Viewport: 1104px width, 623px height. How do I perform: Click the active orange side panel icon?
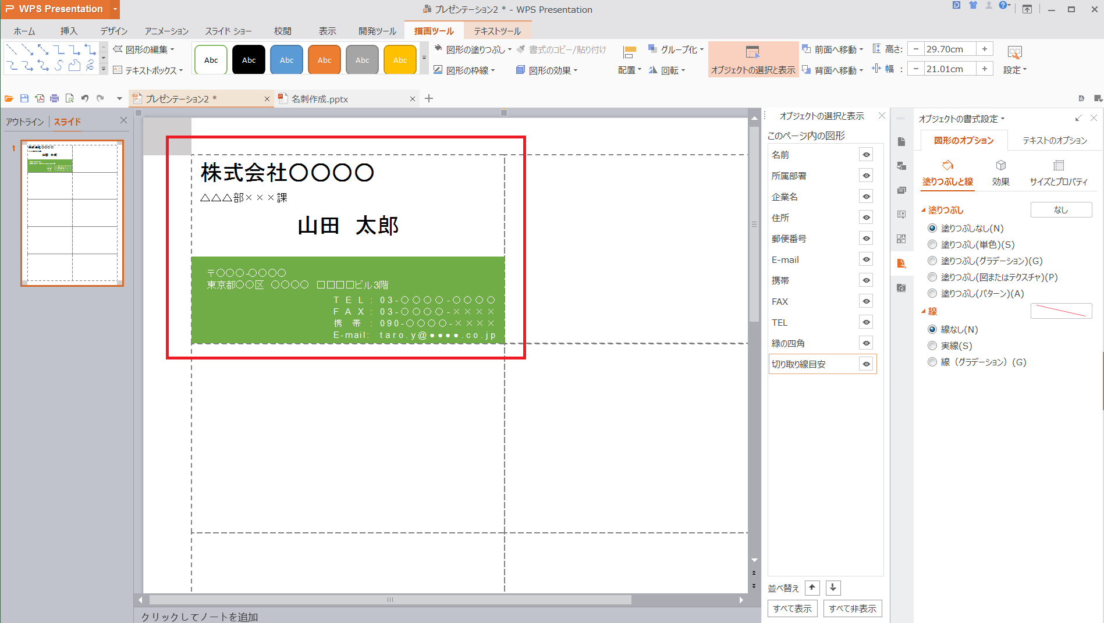[x=901, y=264]
